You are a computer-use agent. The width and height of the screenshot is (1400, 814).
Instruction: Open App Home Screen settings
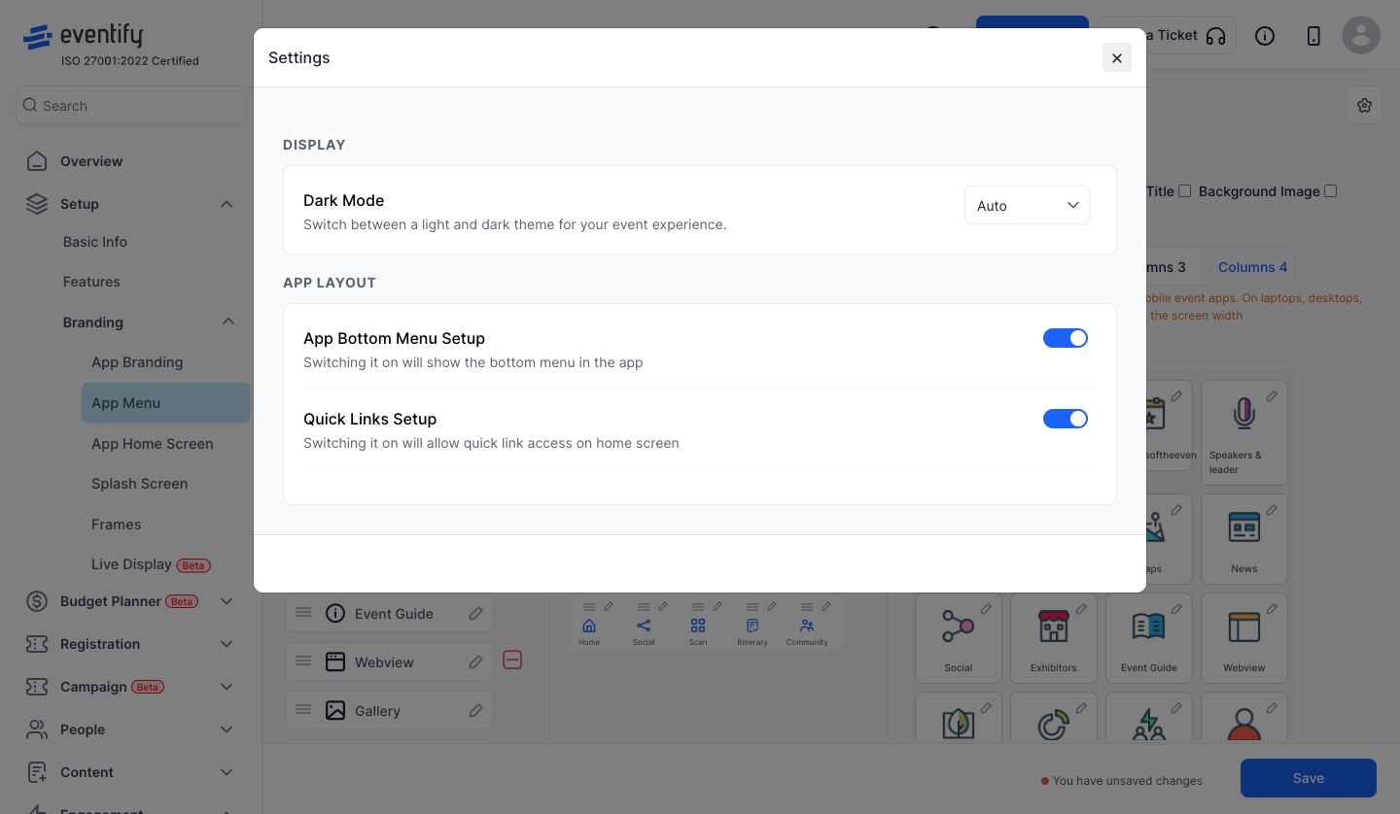coord(153,444)
